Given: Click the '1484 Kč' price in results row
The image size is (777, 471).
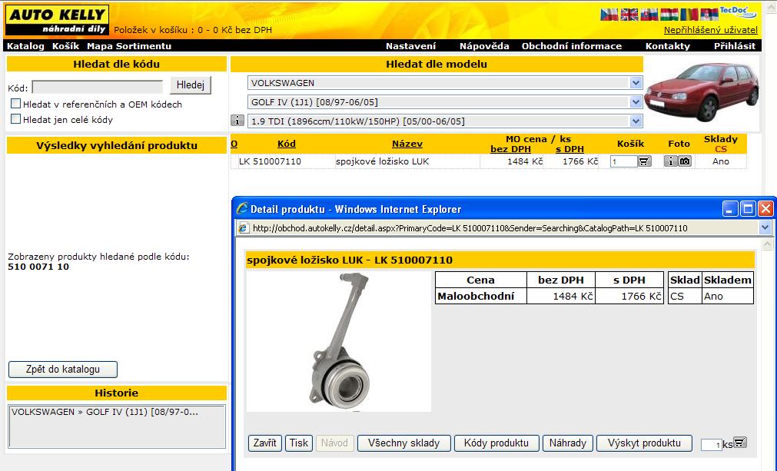Looking at the screenshot, I should 525,161.
